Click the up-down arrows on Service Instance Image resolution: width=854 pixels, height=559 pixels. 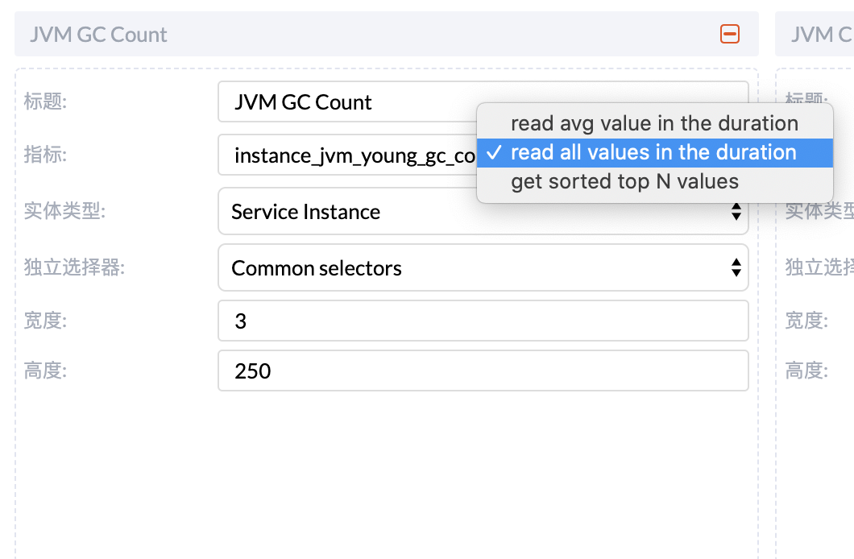click(x=736, y=211)
